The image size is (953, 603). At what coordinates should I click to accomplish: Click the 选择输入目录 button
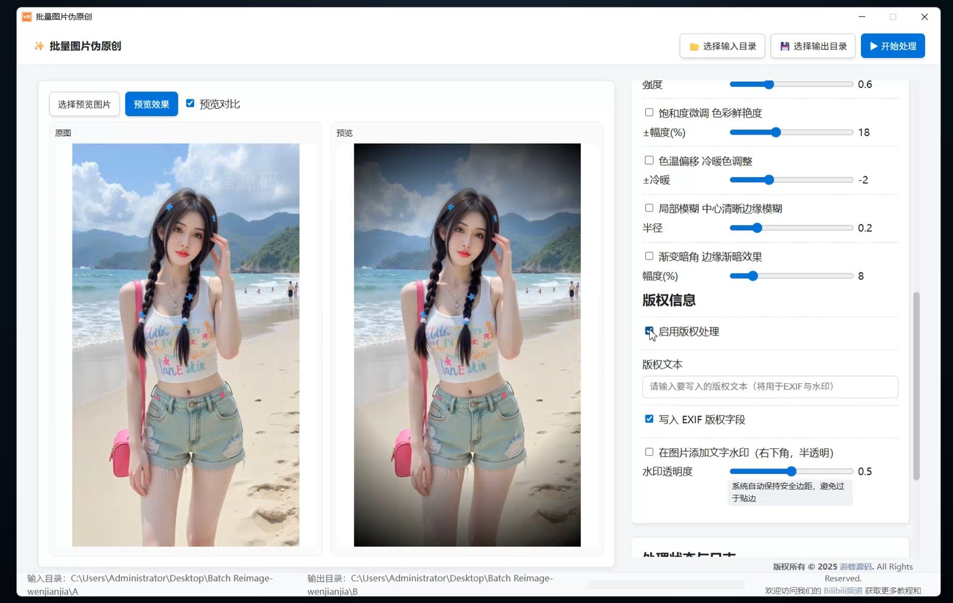(x=722, y=46)
